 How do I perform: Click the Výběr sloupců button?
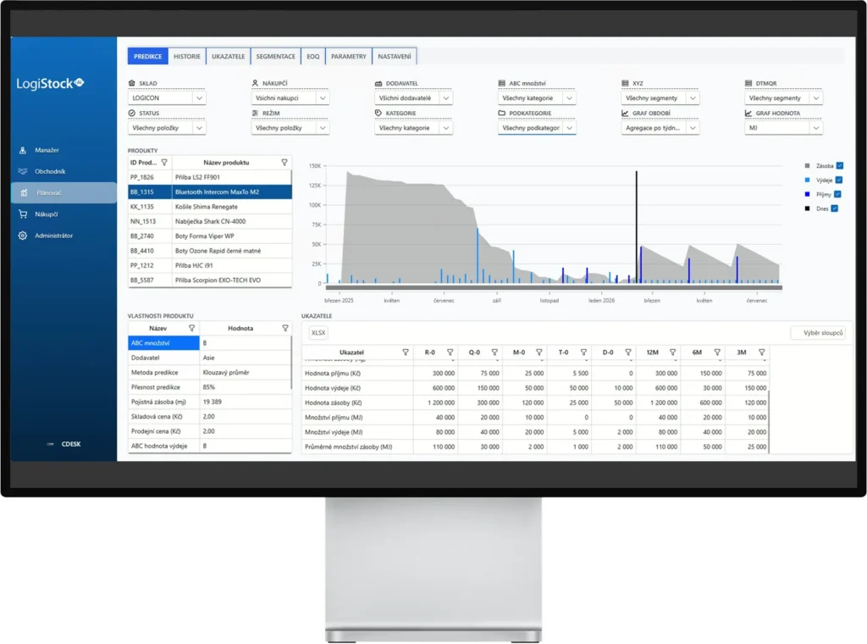pyautogui.click(x=817, y=333)
